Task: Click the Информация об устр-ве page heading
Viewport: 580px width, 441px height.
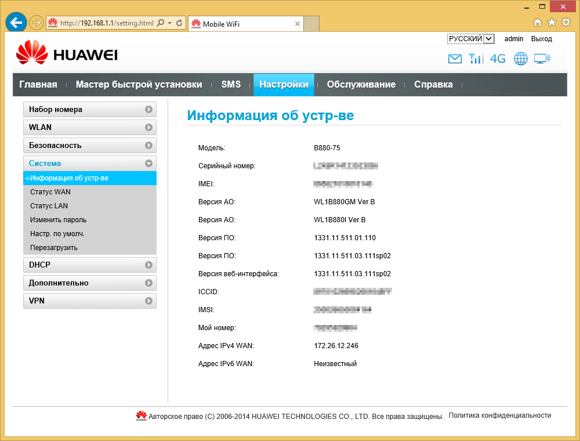Action: coord(270,115)
